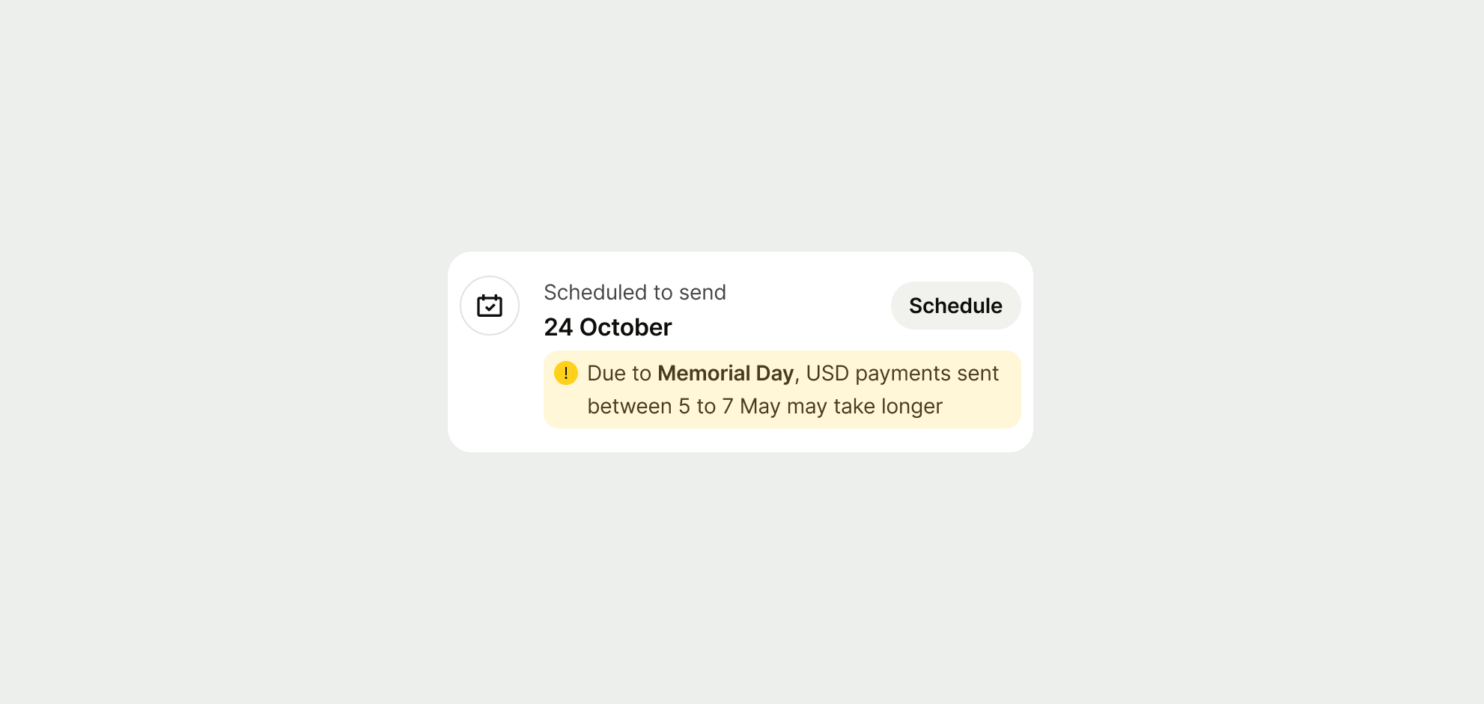Select the Scheduled to send label
Viewport: 1484px width, 704px height.
[635, 292]
